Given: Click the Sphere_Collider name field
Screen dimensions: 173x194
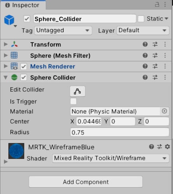Looking at the screenshot, I should [x=85, y=19].
